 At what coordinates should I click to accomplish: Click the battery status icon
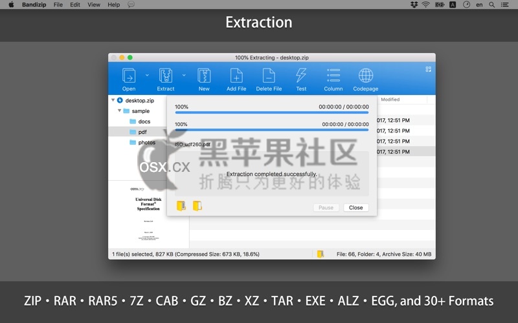tap(440, 5)
